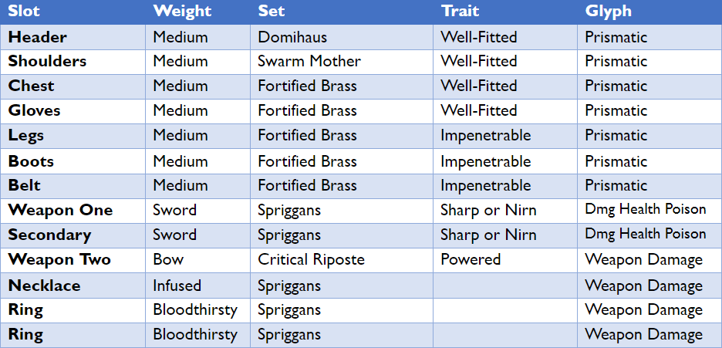Image resolution: width=722 pixels, height=348 pixels.
Task: Select the Set column header
Action: pos(272,11)
